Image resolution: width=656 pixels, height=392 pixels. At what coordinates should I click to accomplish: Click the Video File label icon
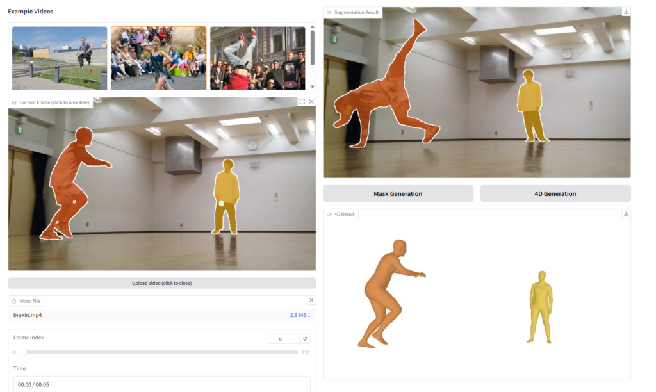pyautogui.click(x=14, y=301)
